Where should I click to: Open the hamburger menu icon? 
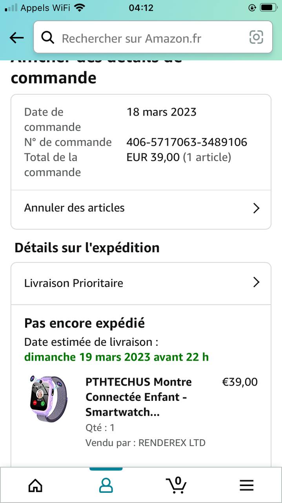point(247,486)
